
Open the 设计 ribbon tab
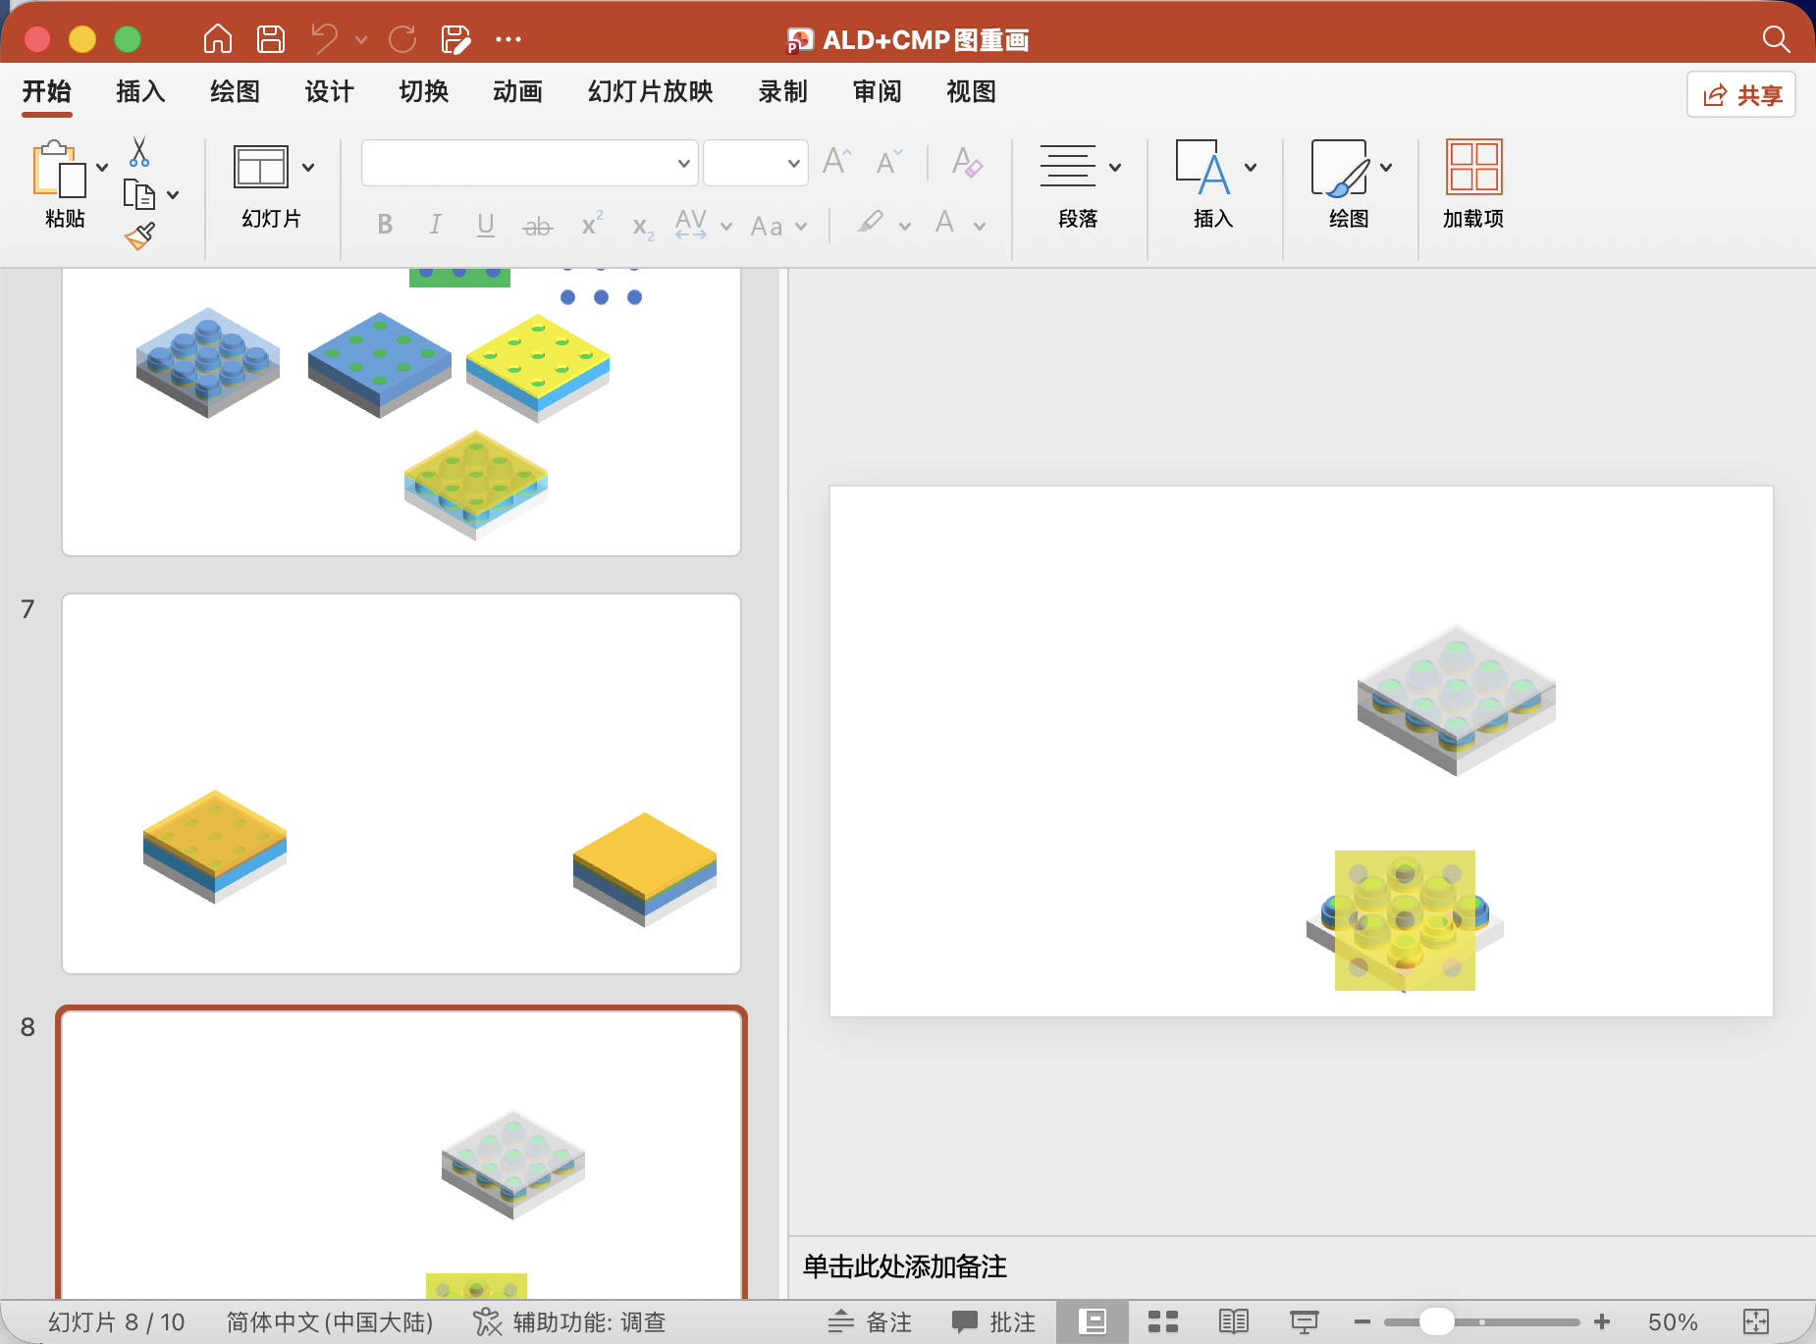pyautogui.click(x=329, y=92)
